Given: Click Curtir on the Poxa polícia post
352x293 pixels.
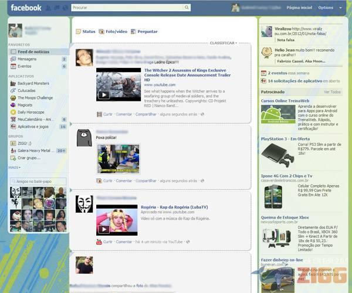Looking at the screenshot, I should click(x=108, y=180).
